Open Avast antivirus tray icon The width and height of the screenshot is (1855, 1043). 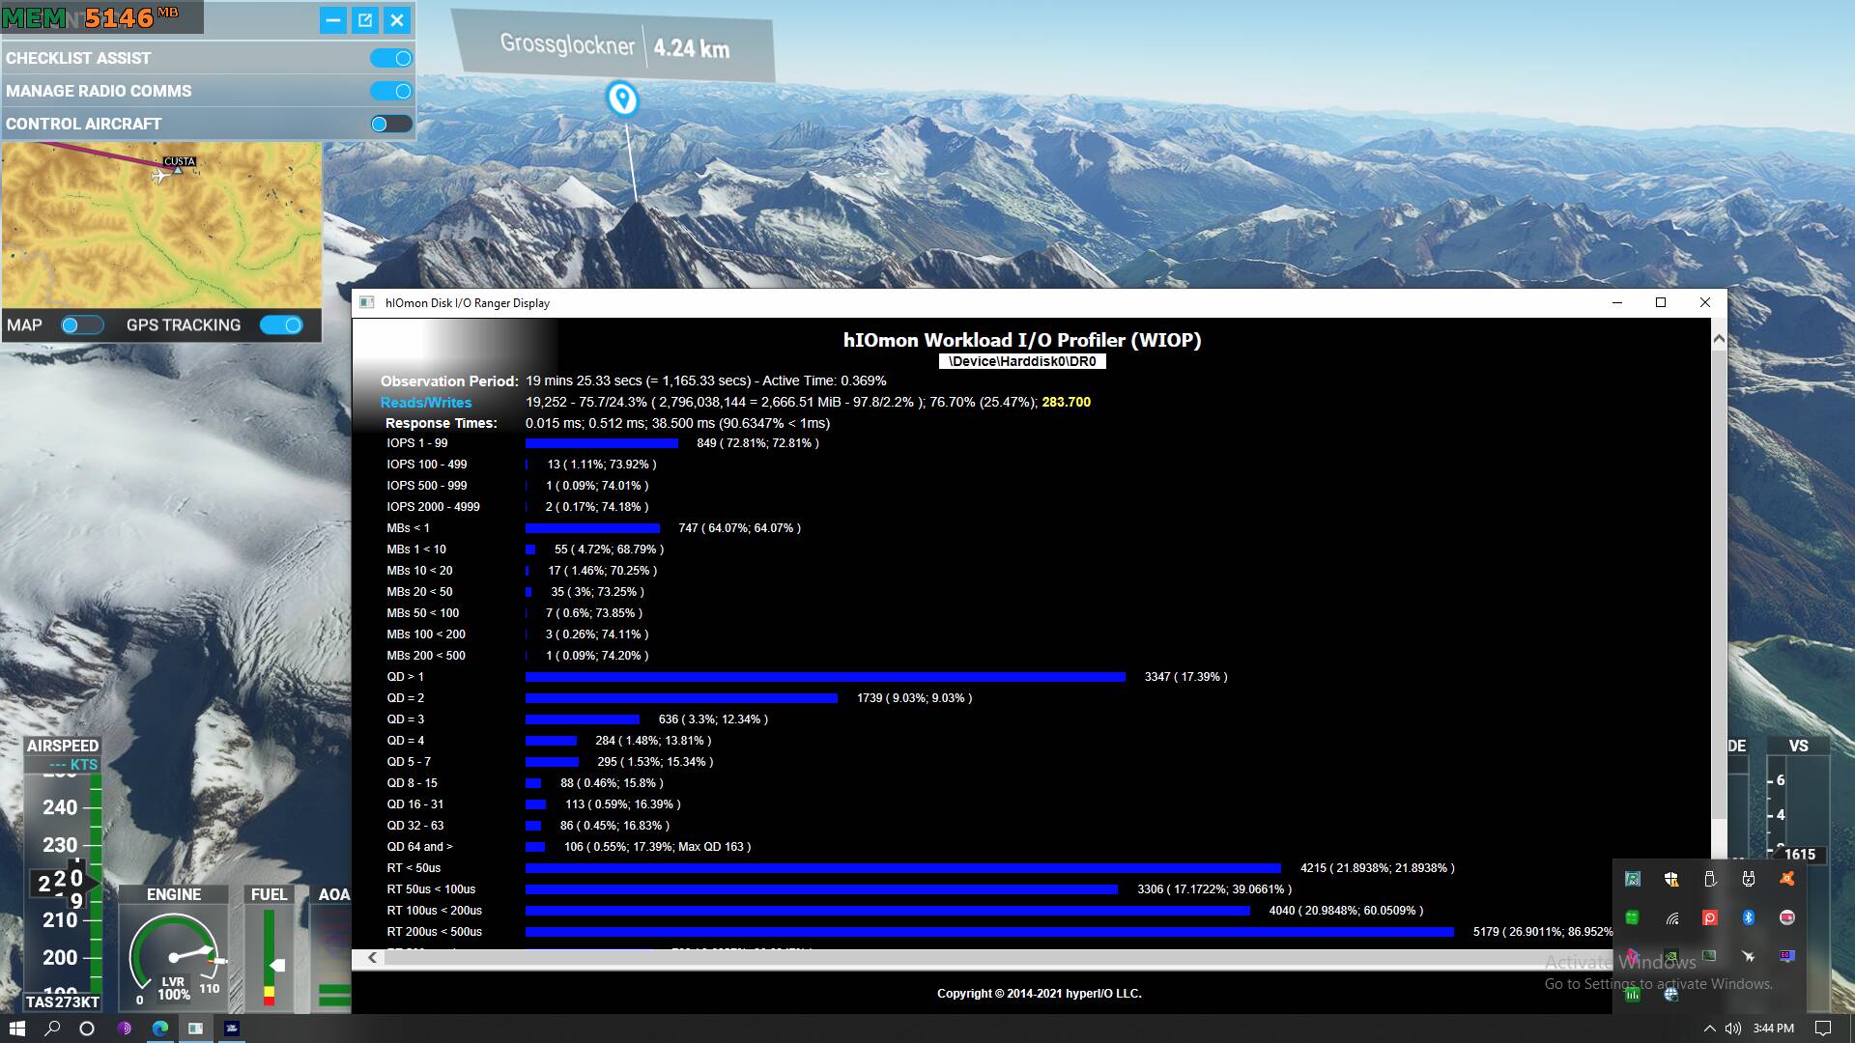(1786, 878)
